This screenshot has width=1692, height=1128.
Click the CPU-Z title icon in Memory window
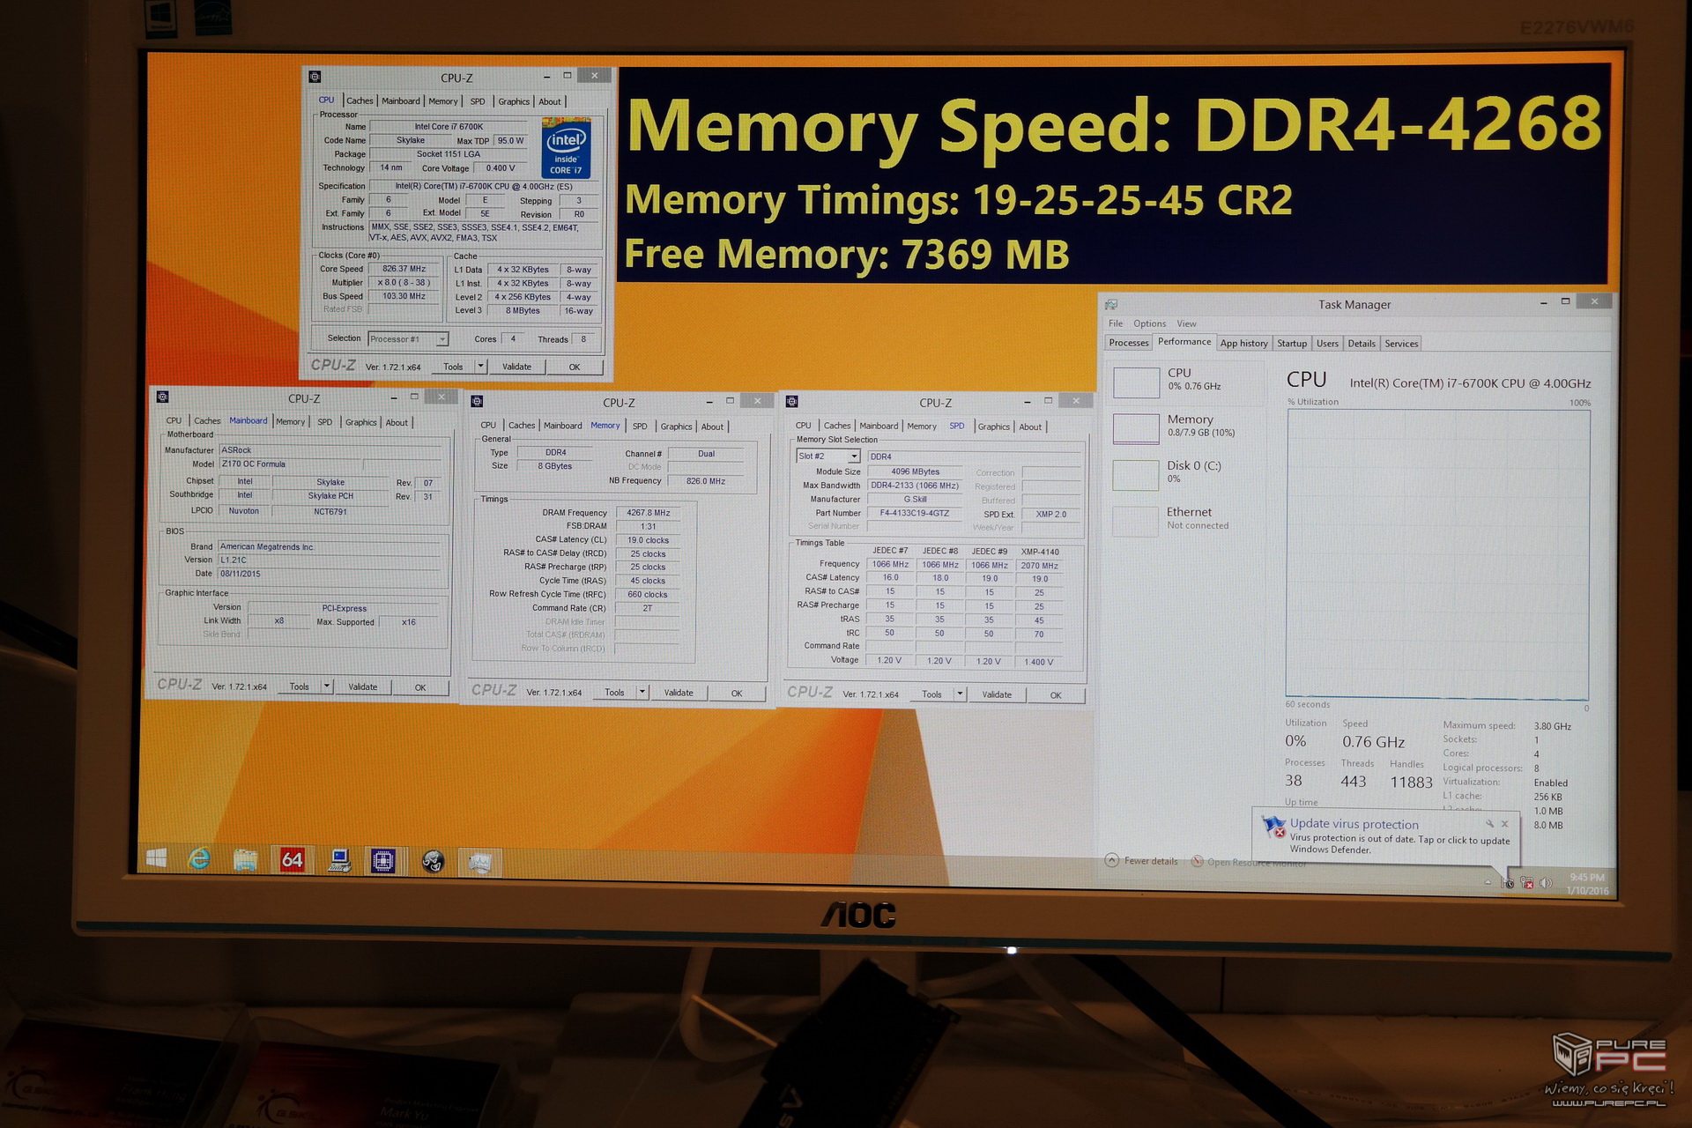pyautogui.click(x=477, y=401)
